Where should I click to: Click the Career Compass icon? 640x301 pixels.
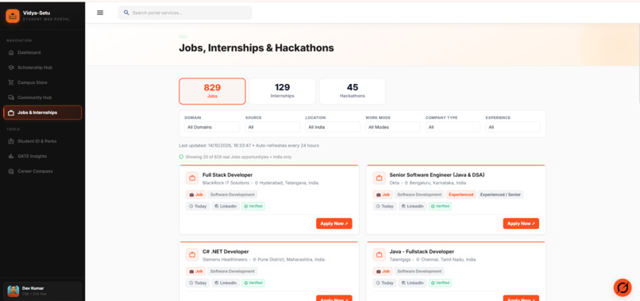coord(11,171)
